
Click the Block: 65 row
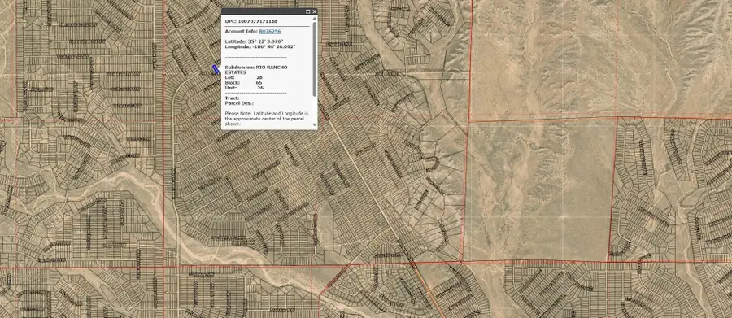[244, 83]
